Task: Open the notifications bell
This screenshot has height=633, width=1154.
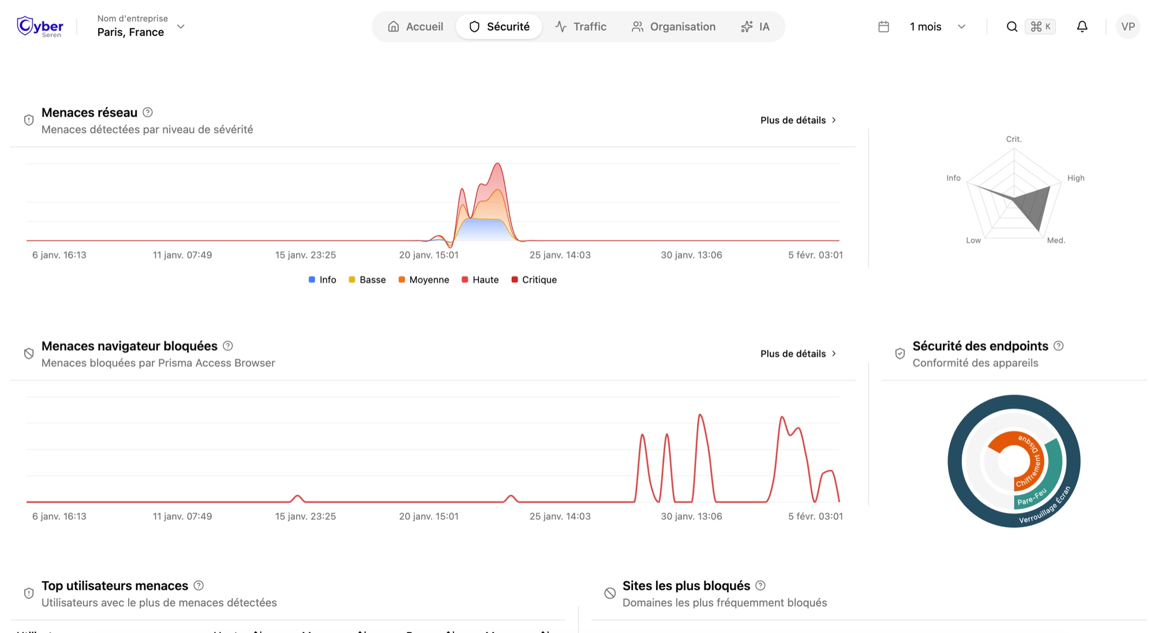Action: point(1082,27)
